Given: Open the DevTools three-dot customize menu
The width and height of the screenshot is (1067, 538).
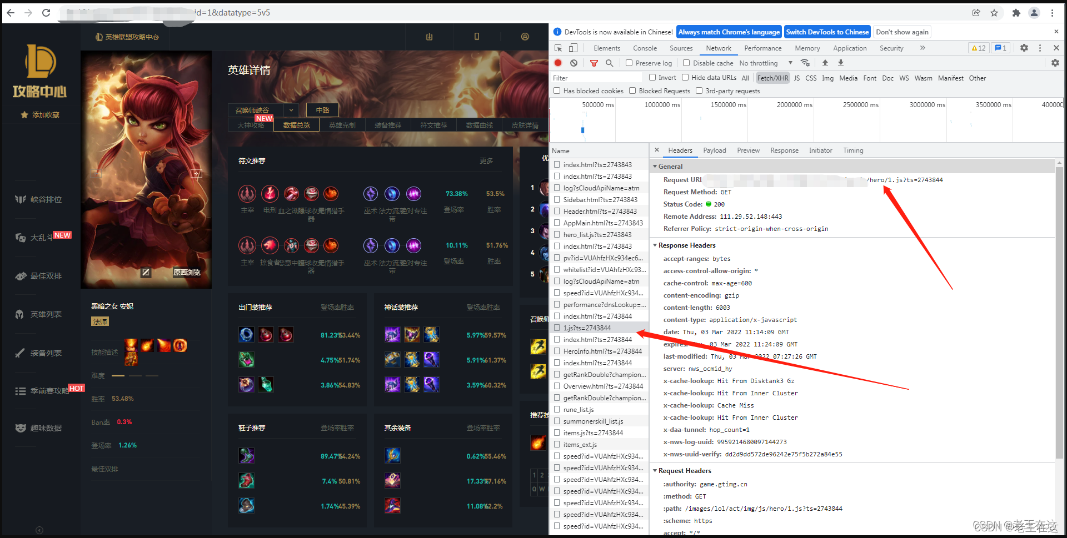Looking at the screenshot, I should click(x=1040, y=48).
